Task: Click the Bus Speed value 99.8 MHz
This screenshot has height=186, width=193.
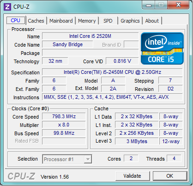Action: pos(64,133)
